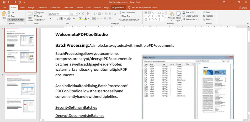Open the File menu
The image size is (250, 122).
[4, 8]
